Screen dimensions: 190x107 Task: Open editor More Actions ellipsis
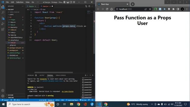click(92, 6)
